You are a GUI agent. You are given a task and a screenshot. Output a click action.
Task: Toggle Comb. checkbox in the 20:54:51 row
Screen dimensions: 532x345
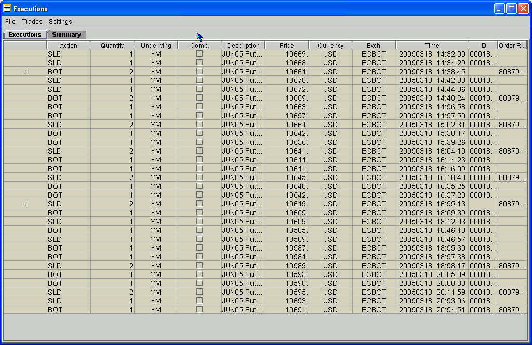199,309
